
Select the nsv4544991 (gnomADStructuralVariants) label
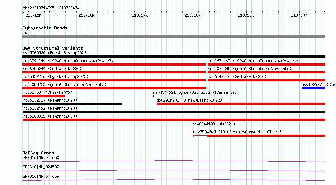tap(195, 92)
